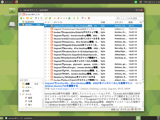Click the コメント link

74,89
